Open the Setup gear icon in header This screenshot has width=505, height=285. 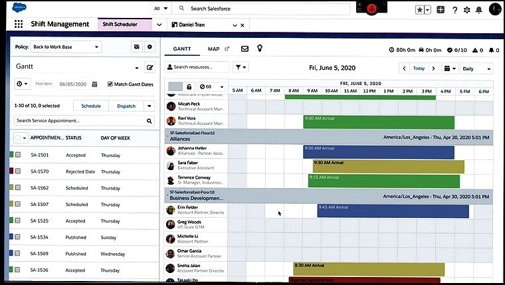(x=466, y=10)
